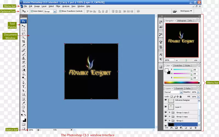Open the Opacity slider arrow
The height and width of the screenshot is (137, 219).
(198, 92)
